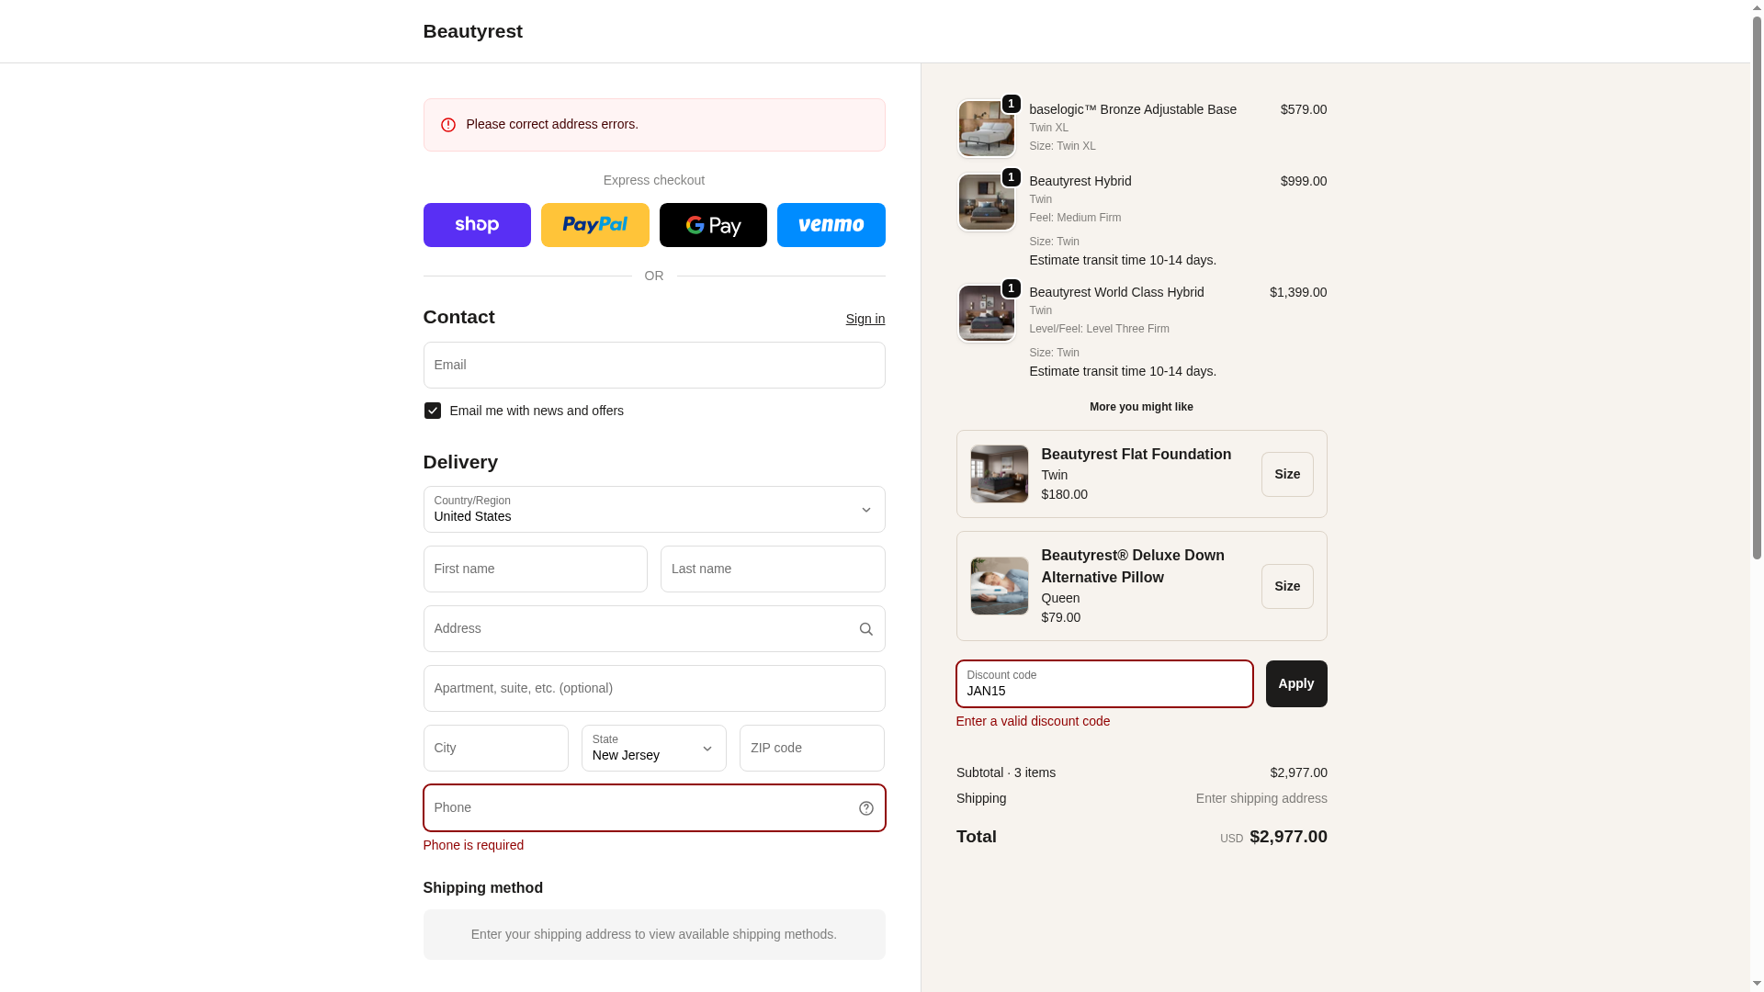Open the phone field help icon

pyautogui.click(x=866, y=808)
